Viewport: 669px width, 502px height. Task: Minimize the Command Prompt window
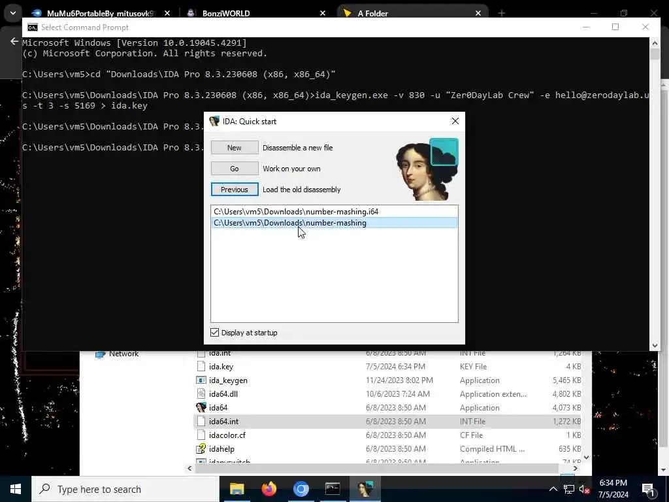click(586, 27)
